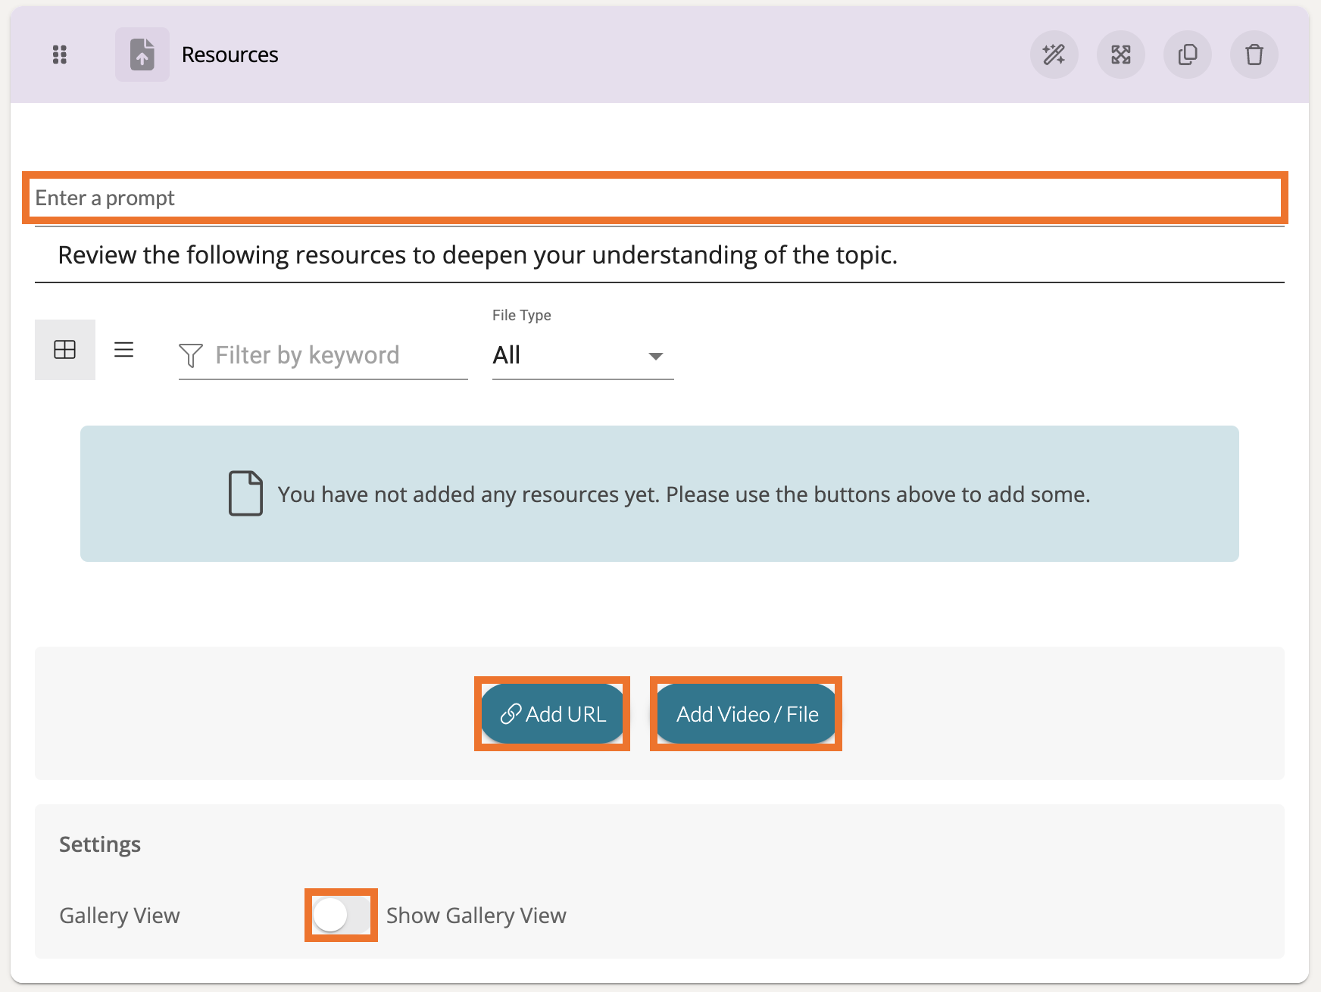Delete the Resources block with trash icon
Viewport: 1321px width, 992px height.
(x=1254, y=55)
